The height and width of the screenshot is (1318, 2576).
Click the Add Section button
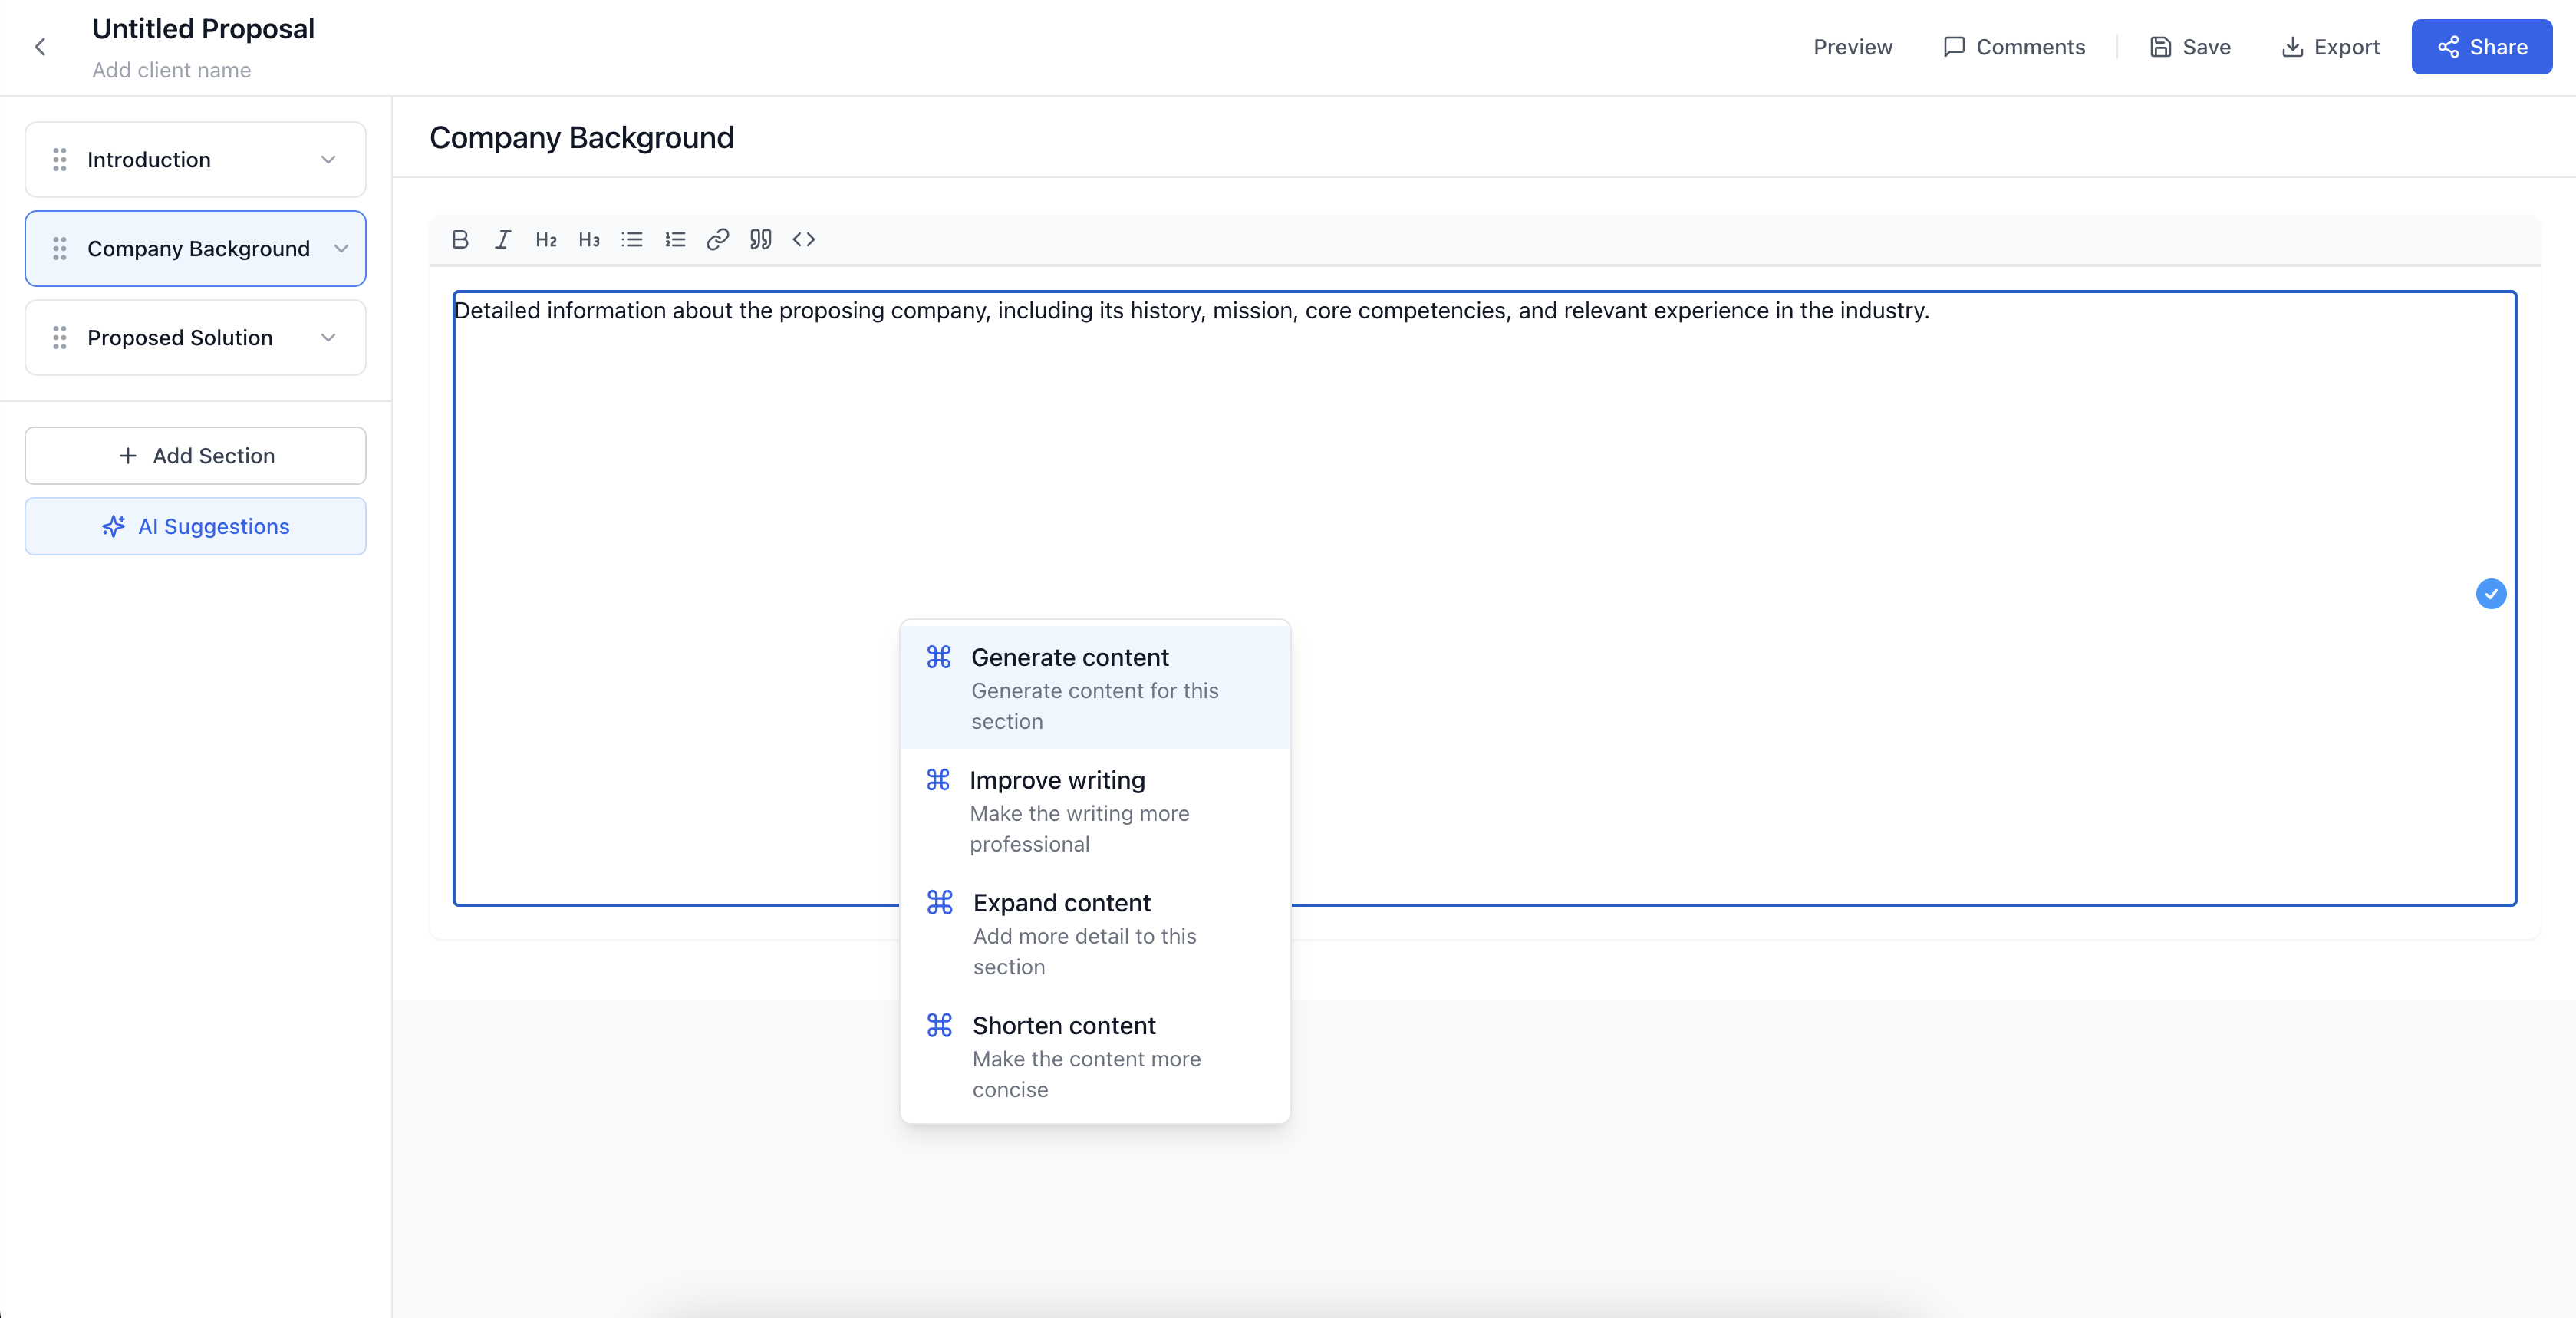pyautogui.click(x=196, y=456)
